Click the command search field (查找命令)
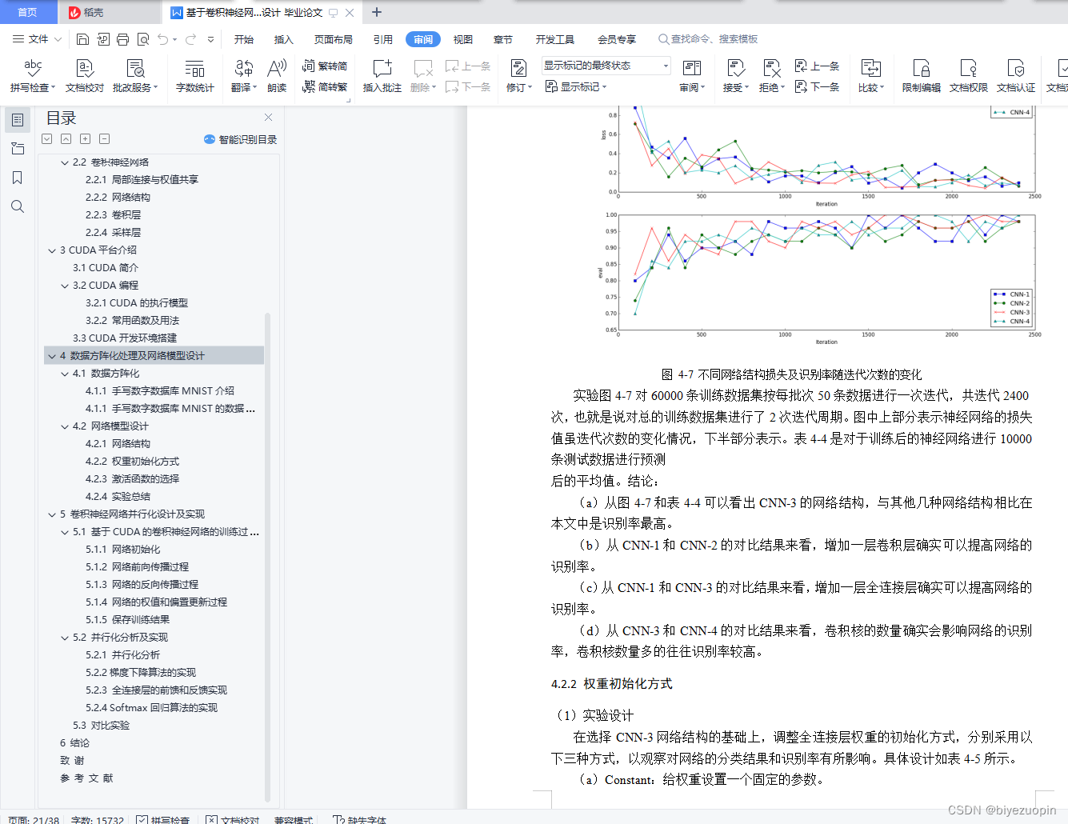Image resolution: width=1068 pixels, height=824 pixels. (x=708, y=39)
